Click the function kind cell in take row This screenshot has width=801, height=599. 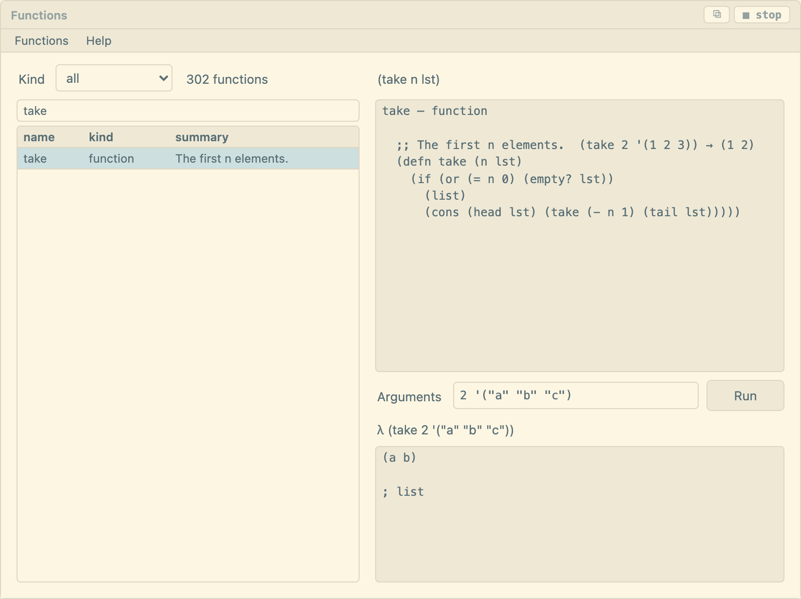(111, 159)
